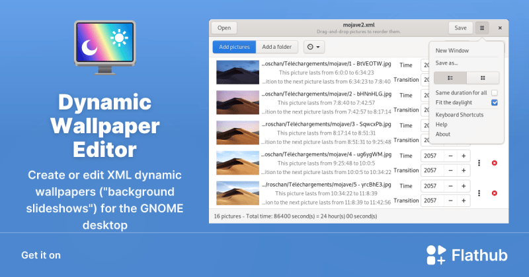Select New Window menu entry
Image resolution: width=529 pixels, height=277 pixels.
pyautogui.click(x=452, y=51)
